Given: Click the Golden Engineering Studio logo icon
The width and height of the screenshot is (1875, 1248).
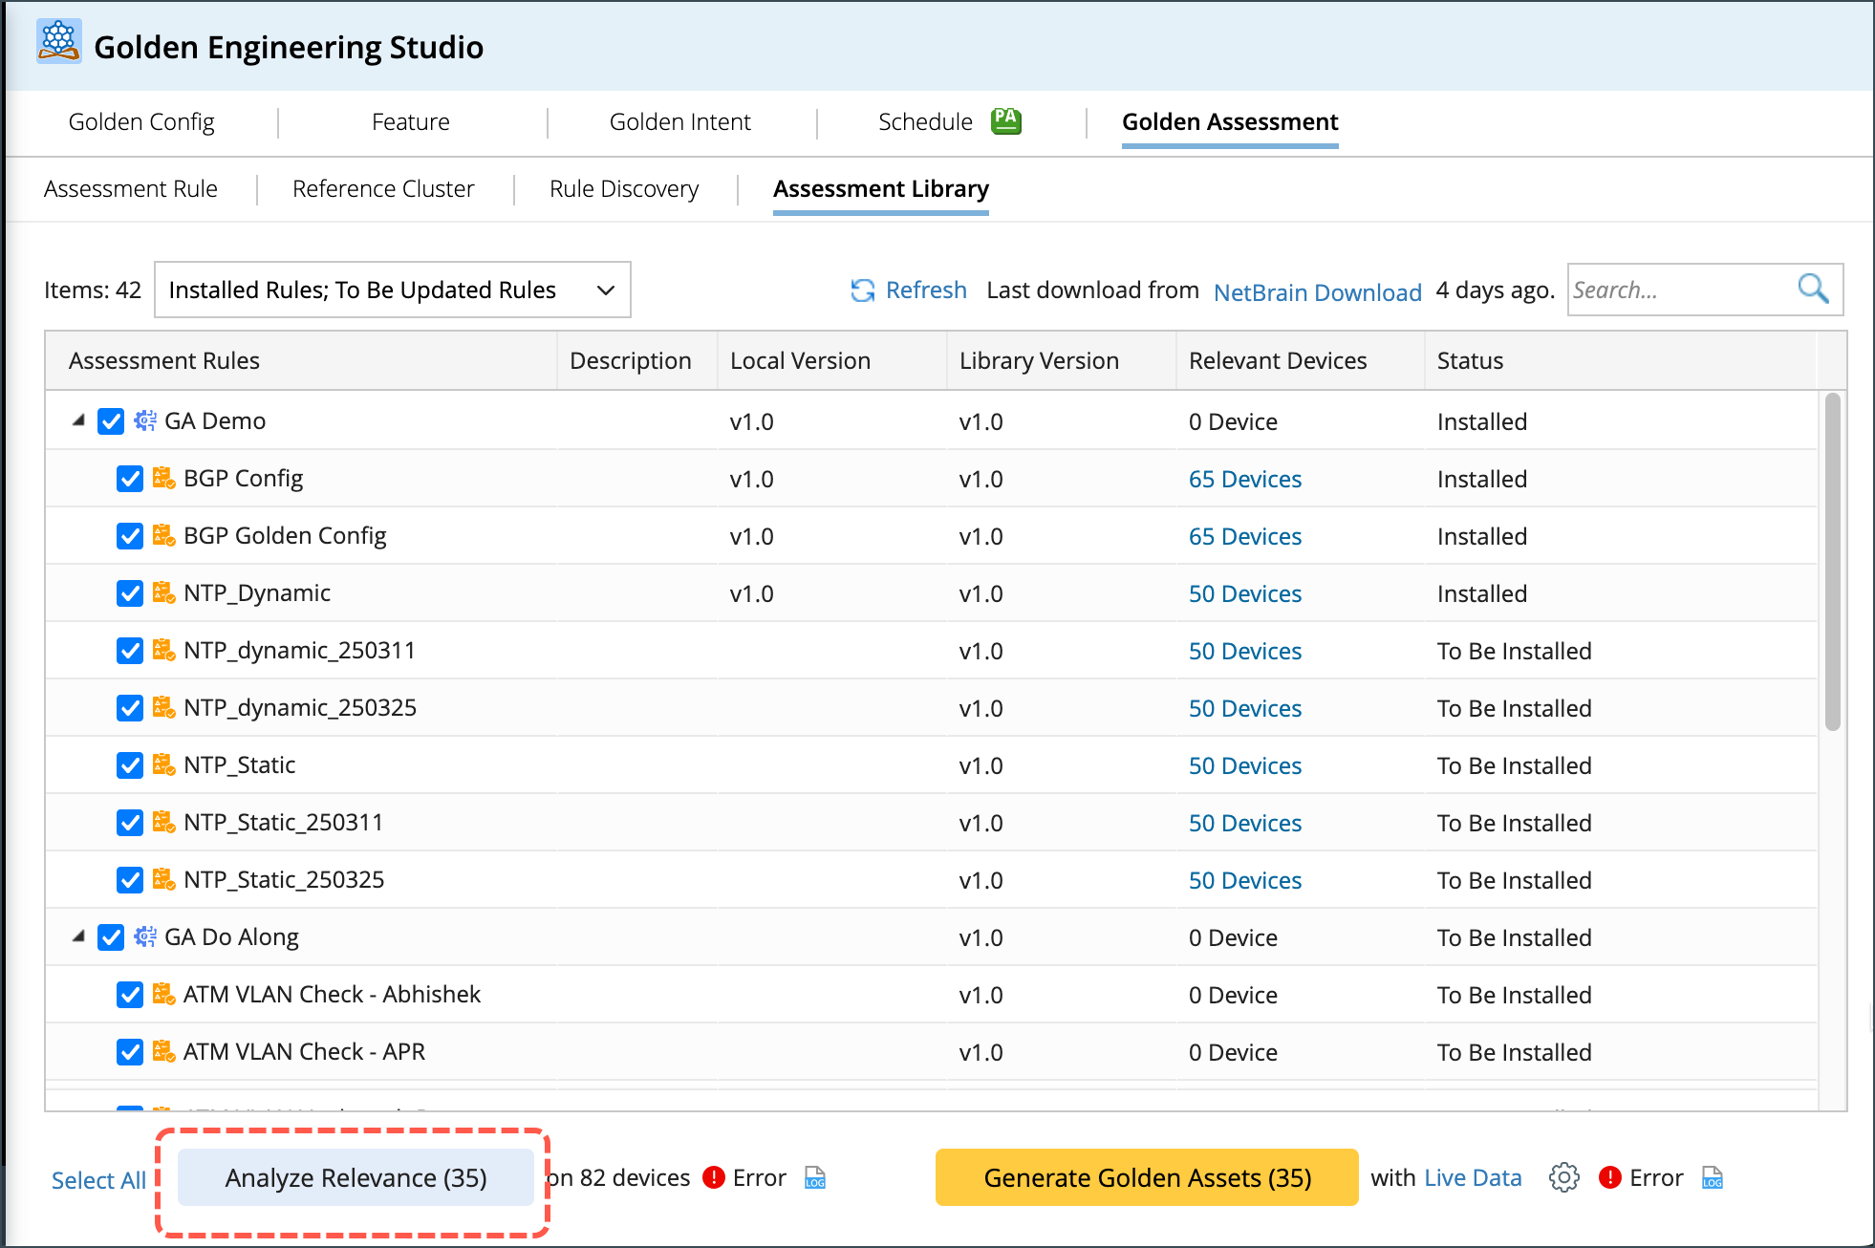Looking at the screenshot, I should tap(58, 41).
